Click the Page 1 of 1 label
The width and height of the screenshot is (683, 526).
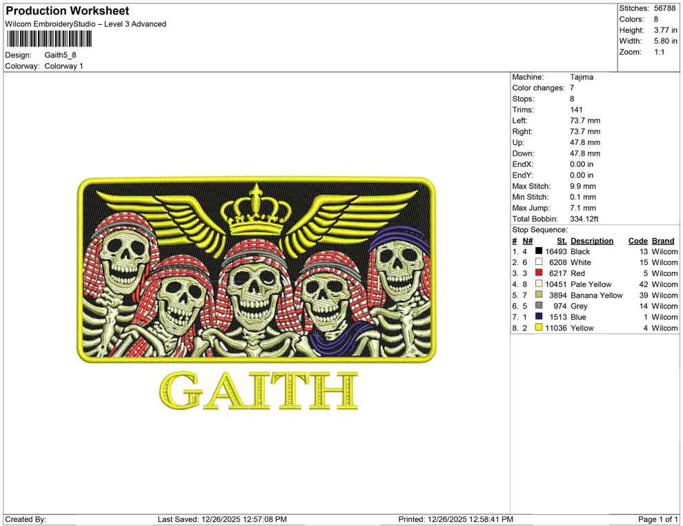pyautogui.click(x=655, y=519)
